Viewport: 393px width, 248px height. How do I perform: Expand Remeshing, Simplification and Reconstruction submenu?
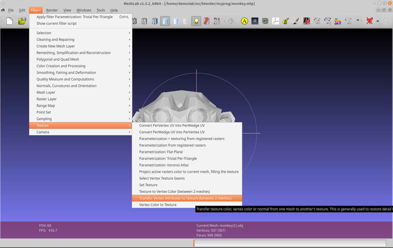(81, 53)
